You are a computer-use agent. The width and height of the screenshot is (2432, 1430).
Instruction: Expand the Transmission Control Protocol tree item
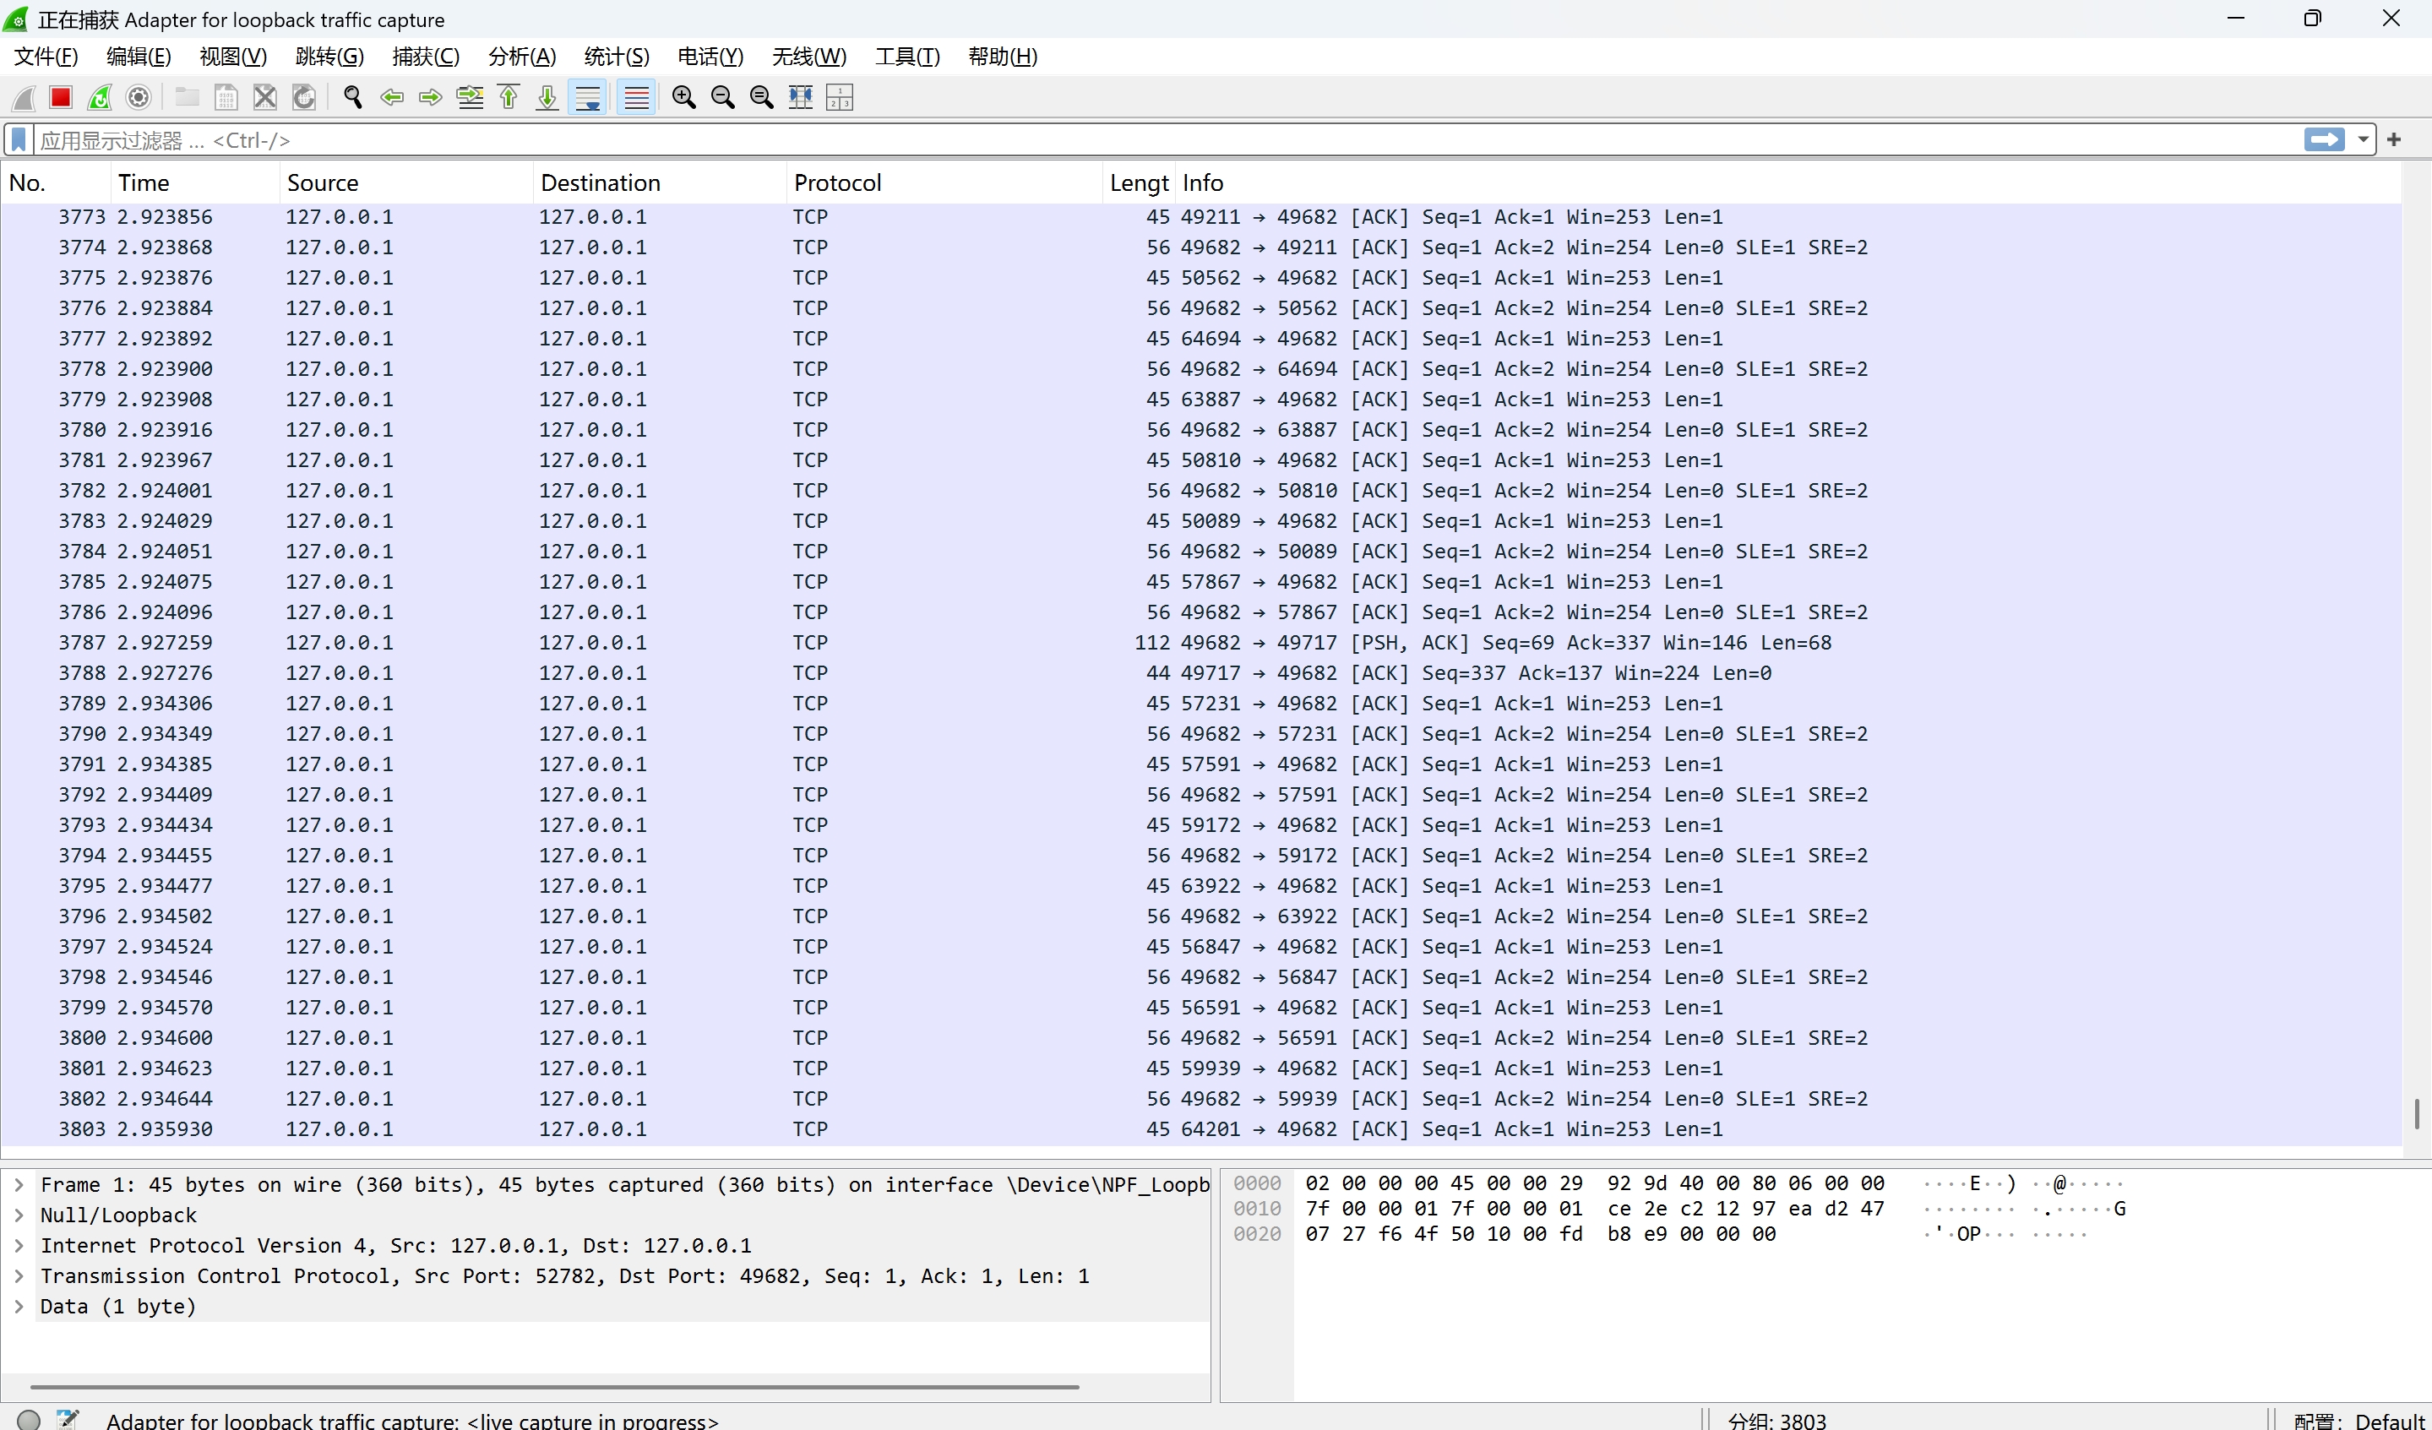pyautogui.click(x=19, y=1276)
